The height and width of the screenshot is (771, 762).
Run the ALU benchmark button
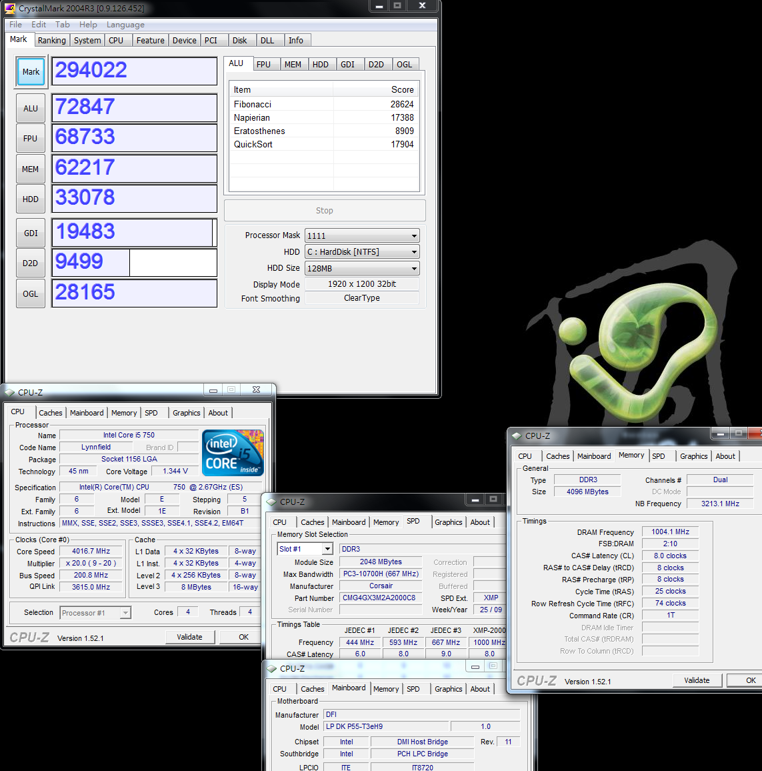pos(31,108)
